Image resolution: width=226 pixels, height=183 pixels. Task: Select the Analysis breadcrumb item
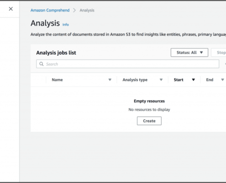[x=87, y=11]
